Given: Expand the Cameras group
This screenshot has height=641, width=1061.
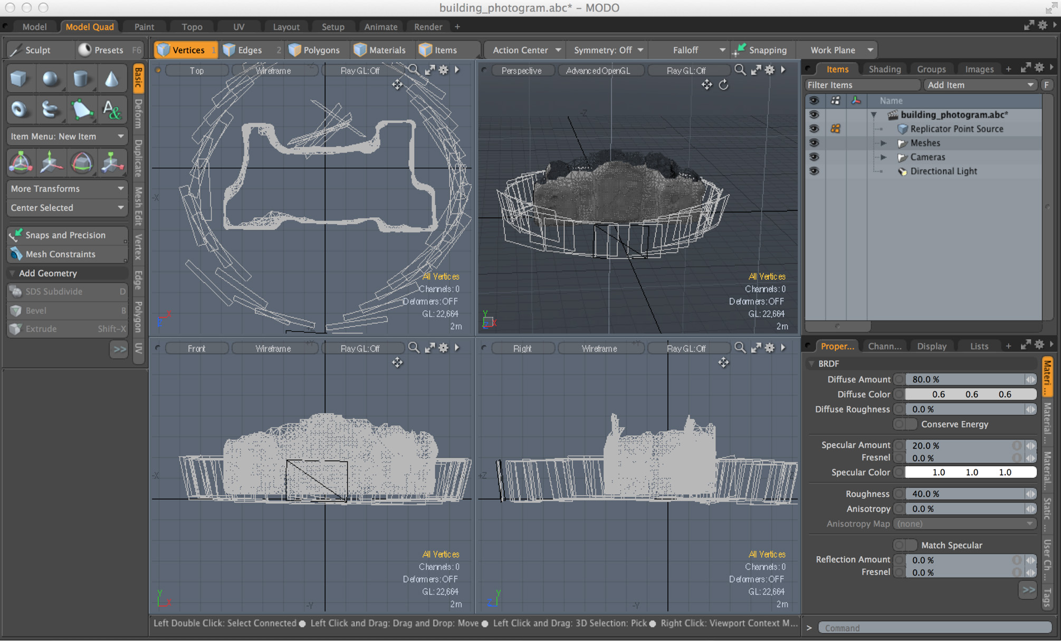Looking at the screenshot, I should pyautogui.click(x=884, y=157).
